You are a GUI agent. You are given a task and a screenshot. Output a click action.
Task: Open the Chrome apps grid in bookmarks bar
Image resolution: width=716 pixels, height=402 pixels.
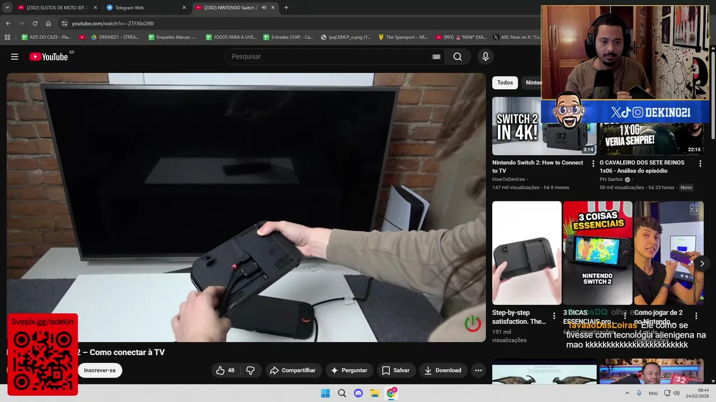7,37
